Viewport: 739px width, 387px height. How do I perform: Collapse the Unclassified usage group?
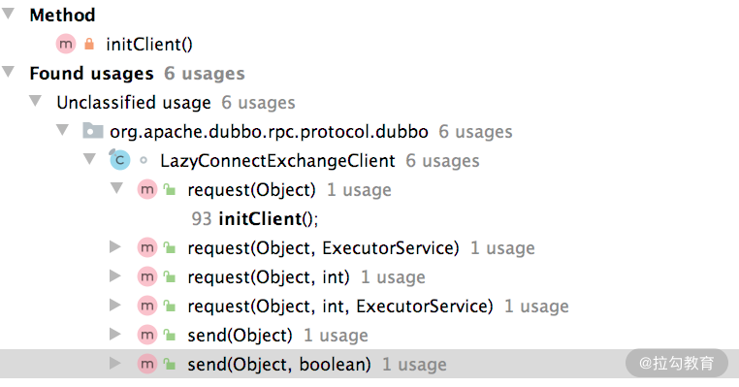coord(35,101)
